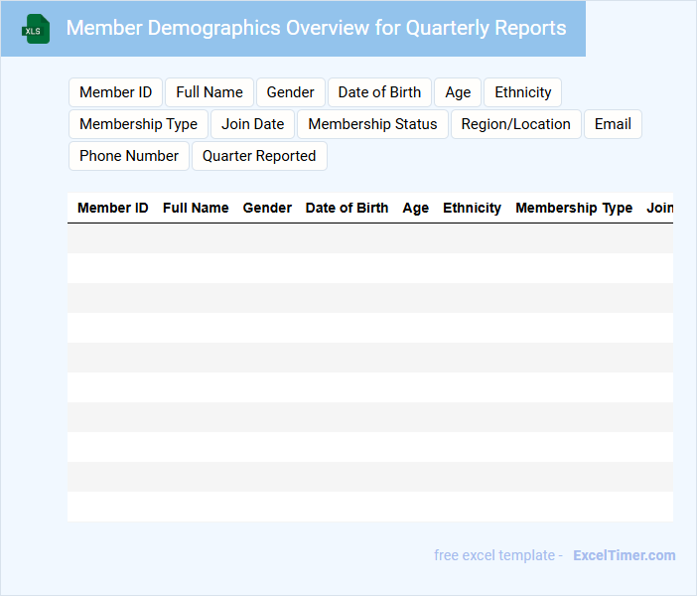Click the Full Name tag

pos(209,92)
